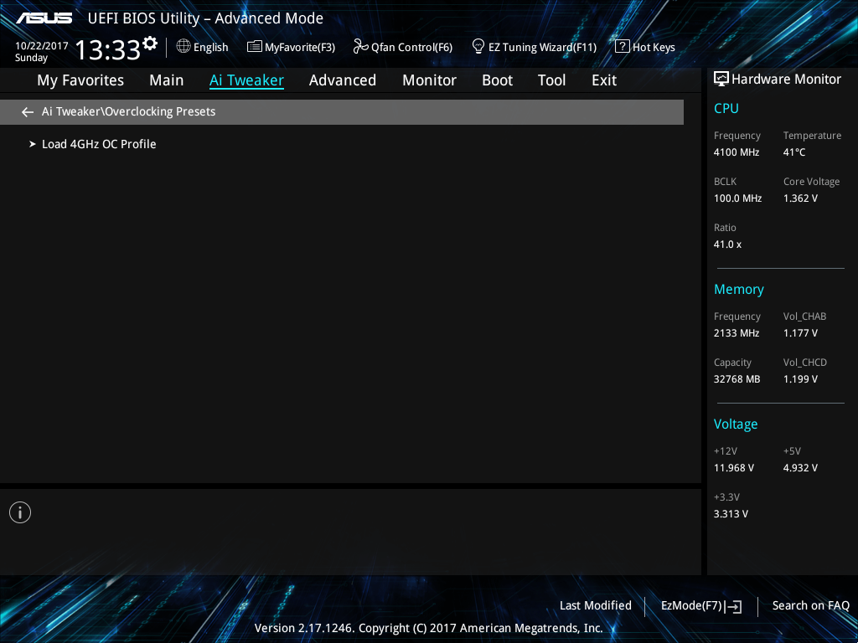Viewport: 858px width, 643px height.
Task: Click the weekday Sunday under the date
Action: [x=31, y=58]
